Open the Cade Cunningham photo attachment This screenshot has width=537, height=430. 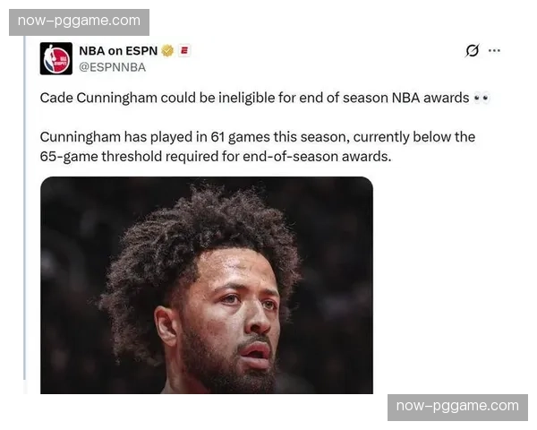pos(207,285)
